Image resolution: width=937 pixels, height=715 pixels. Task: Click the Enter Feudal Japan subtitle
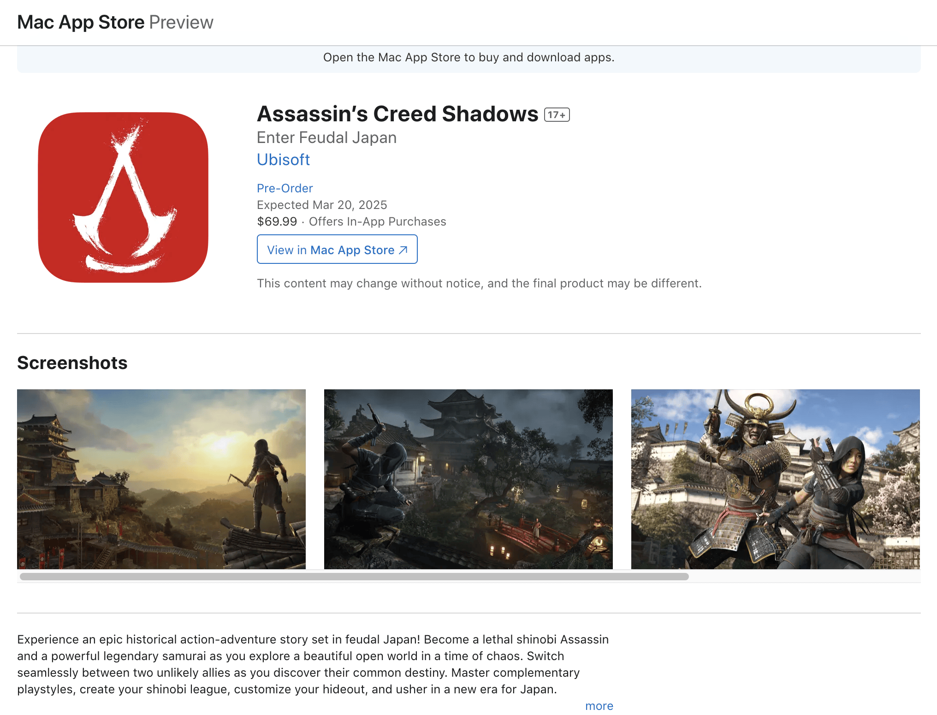[326, 137]
